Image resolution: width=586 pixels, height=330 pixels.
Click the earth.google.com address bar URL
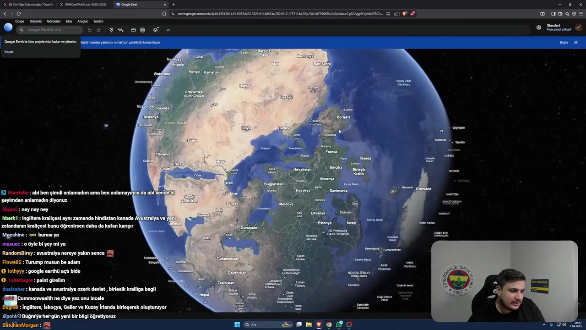(x=280, y=14)
